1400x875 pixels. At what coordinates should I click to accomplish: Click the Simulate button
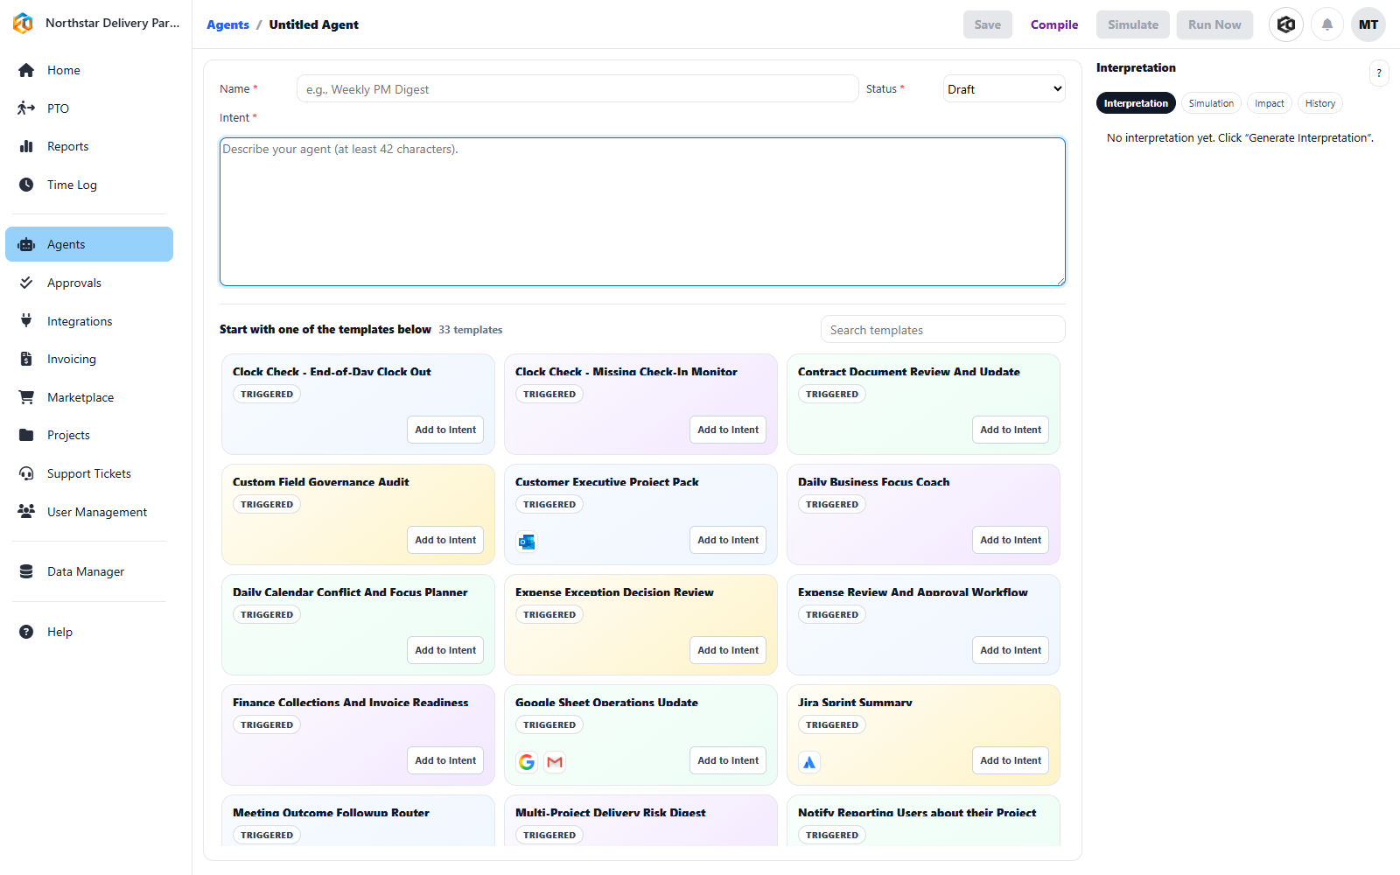pos(1133,24)
